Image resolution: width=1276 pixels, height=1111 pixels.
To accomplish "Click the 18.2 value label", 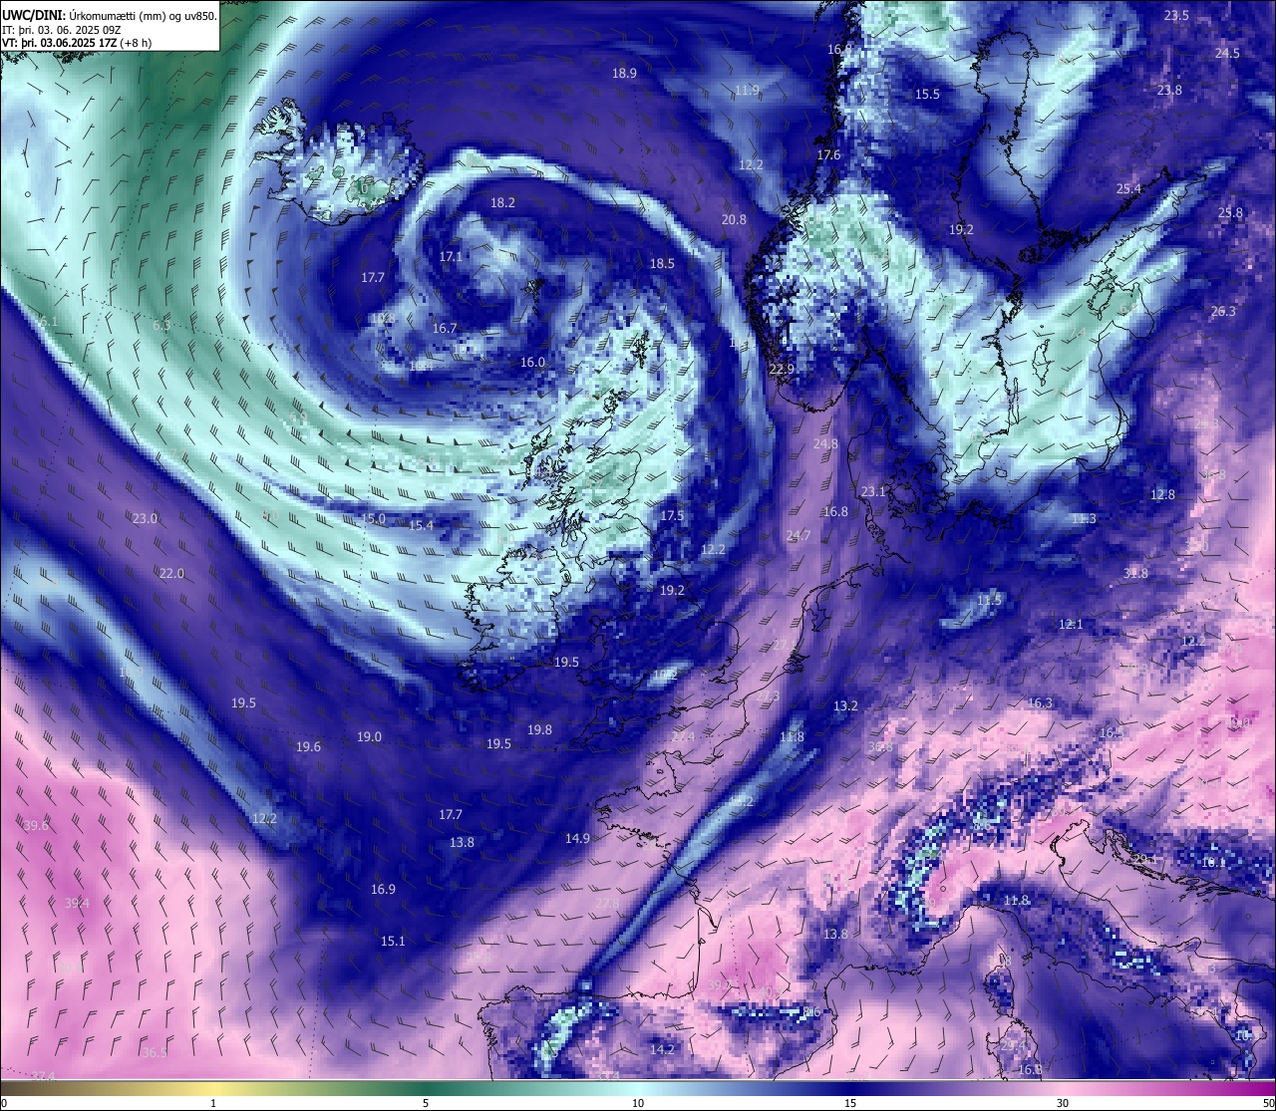I will pos(502,202).
